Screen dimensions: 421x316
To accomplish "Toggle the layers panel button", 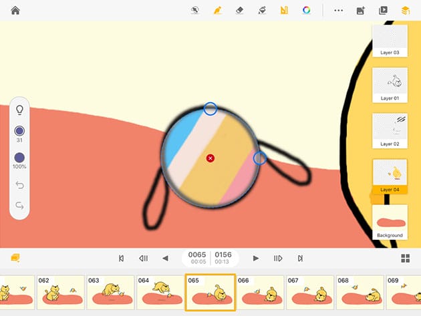I will coord(405,10).
